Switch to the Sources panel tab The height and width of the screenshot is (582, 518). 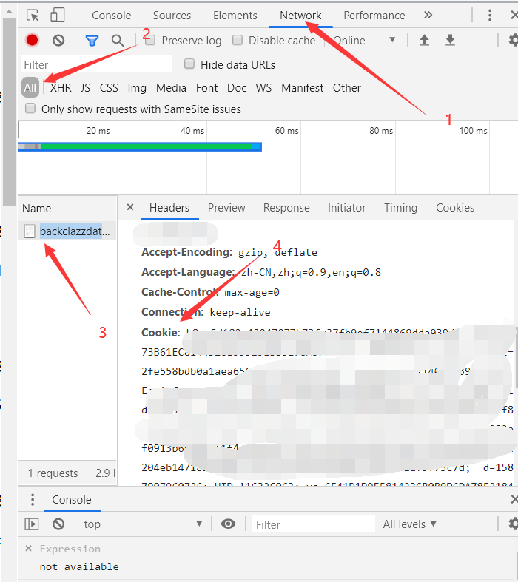(x=172, y=16)
